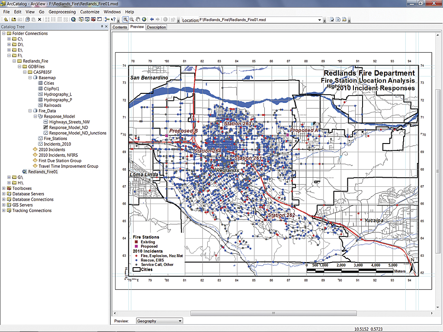
Task: Click the Validate Metadata icon
Action: click(332, 19)
